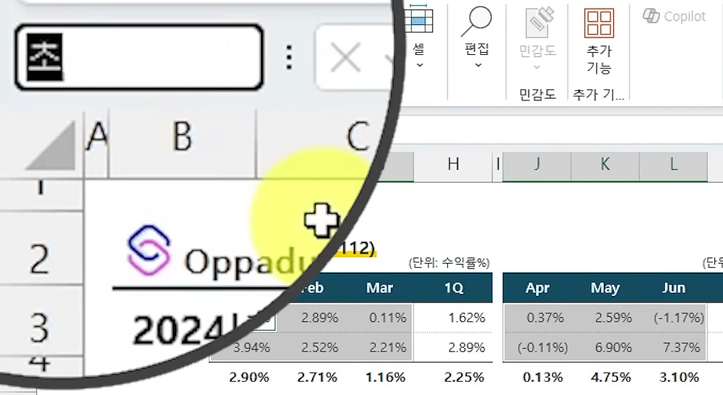The width and height of the screenshot is (723, 395).
Task: Click the May header cell
Action: [605, 288]
